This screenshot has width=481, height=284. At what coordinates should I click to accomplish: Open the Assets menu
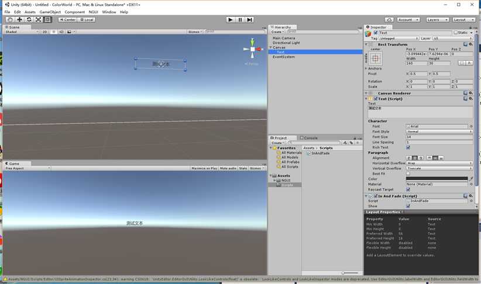click(30, 12)
